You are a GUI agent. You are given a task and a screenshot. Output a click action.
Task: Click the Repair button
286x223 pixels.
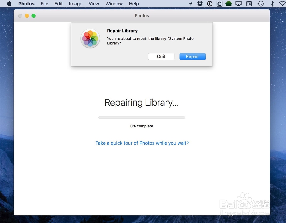pyautogui.click(x=192, y=56)
